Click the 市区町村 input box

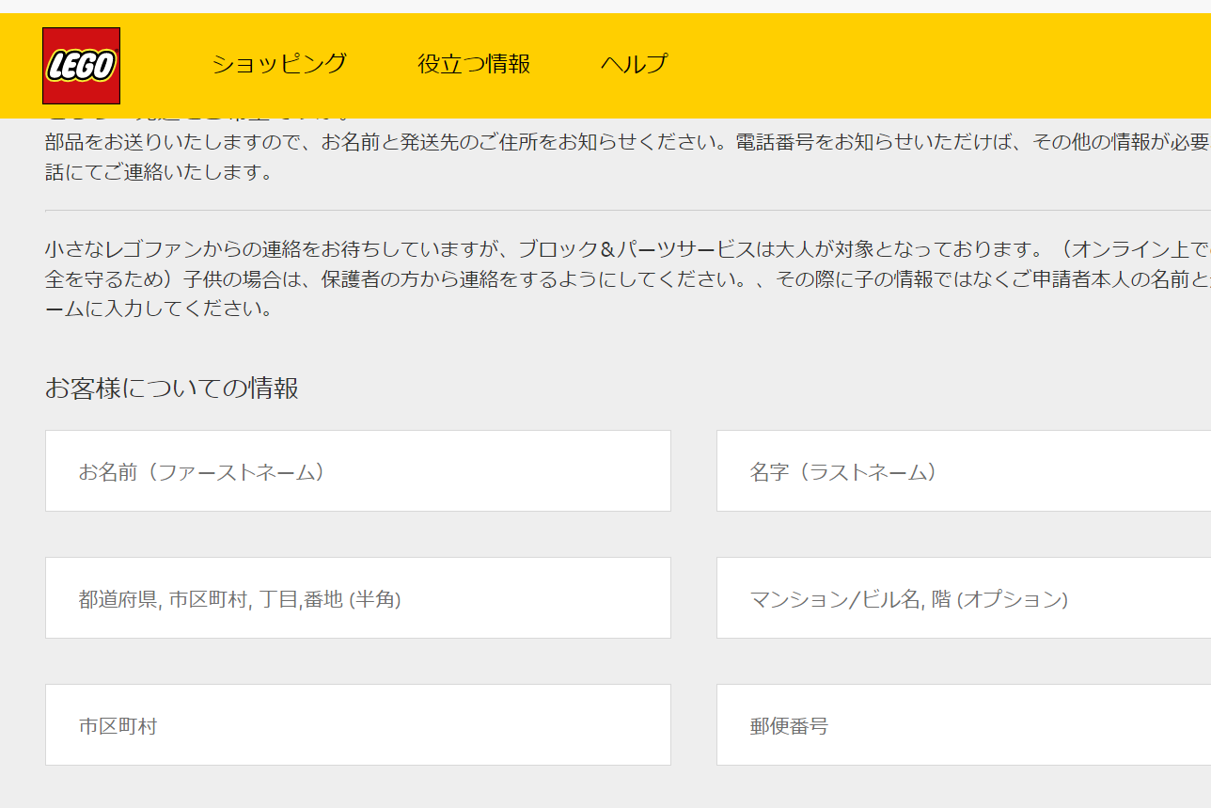(x=357, y=725)
